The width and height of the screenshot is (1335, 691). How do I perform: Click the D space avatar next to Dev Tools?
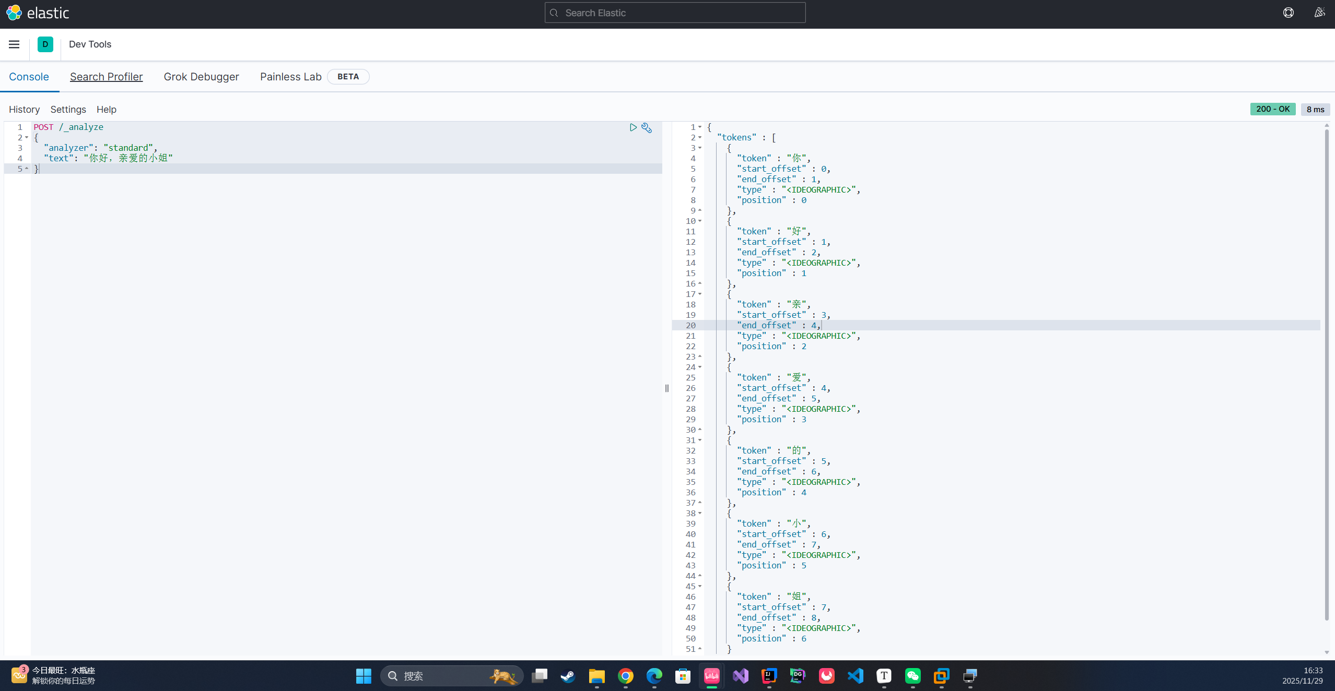pyautogui.click(x=45, y=44)
